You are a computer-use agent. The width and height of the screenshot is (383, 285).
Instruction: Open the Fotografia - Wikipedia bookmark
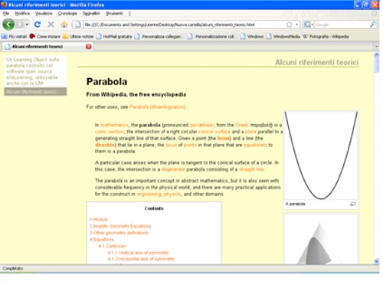326,37
